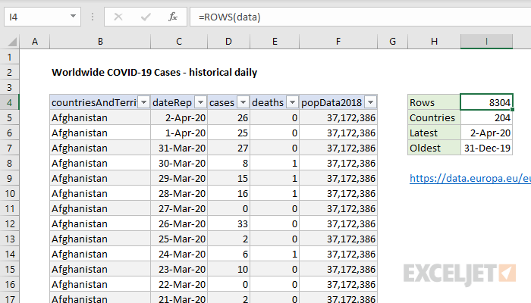Select date cell 2-Apr-20 in row 5

179,117
